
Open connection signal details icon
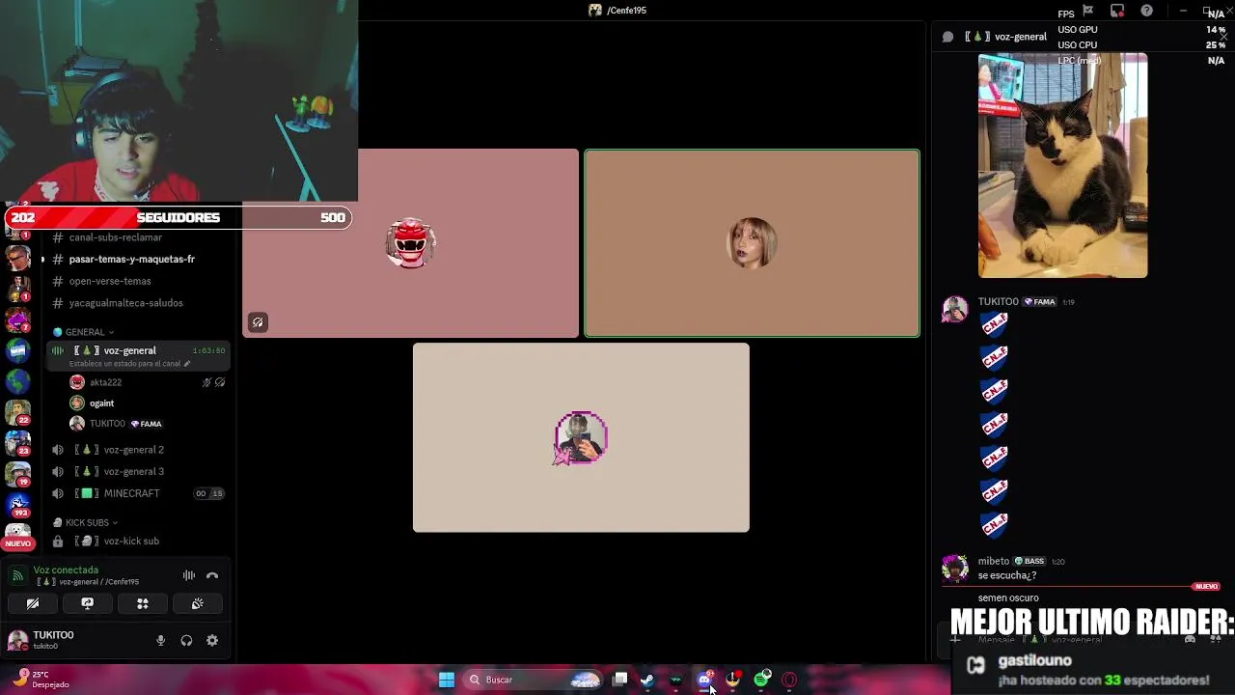coord(16,575)
